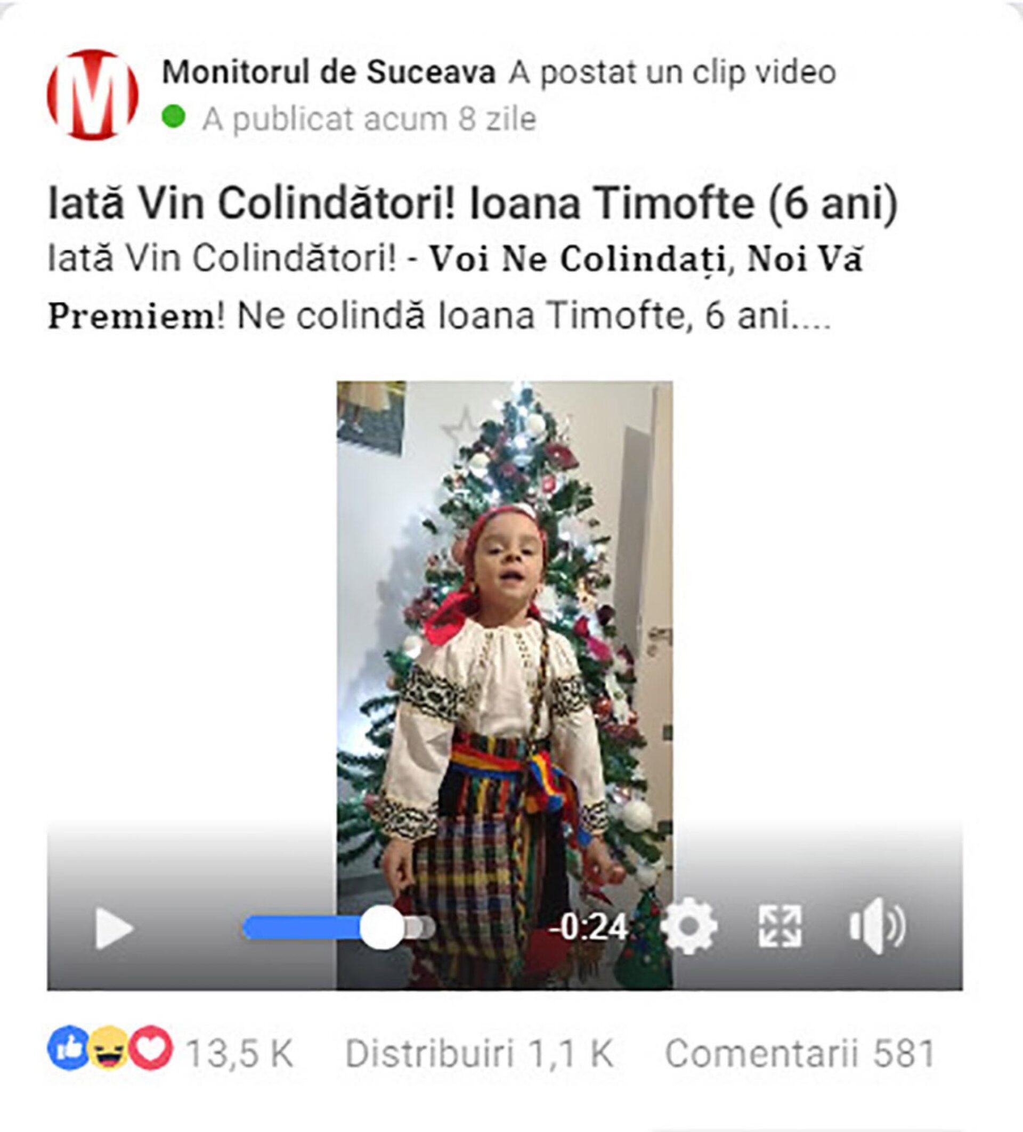View the 13,5 K reactions list
Screen dimensions: 1023x1132
click(x=240, y=1053)
